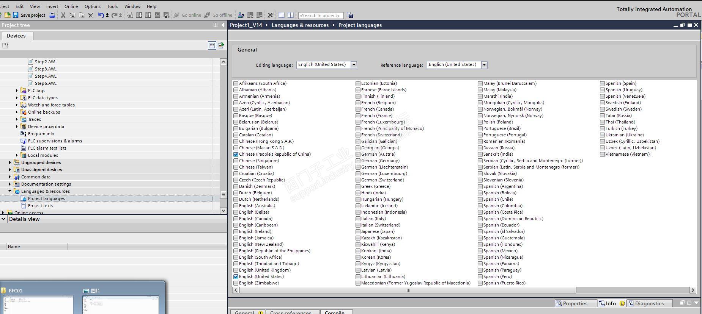Enable the German (Germany) checkbox

tap(358, 161)
